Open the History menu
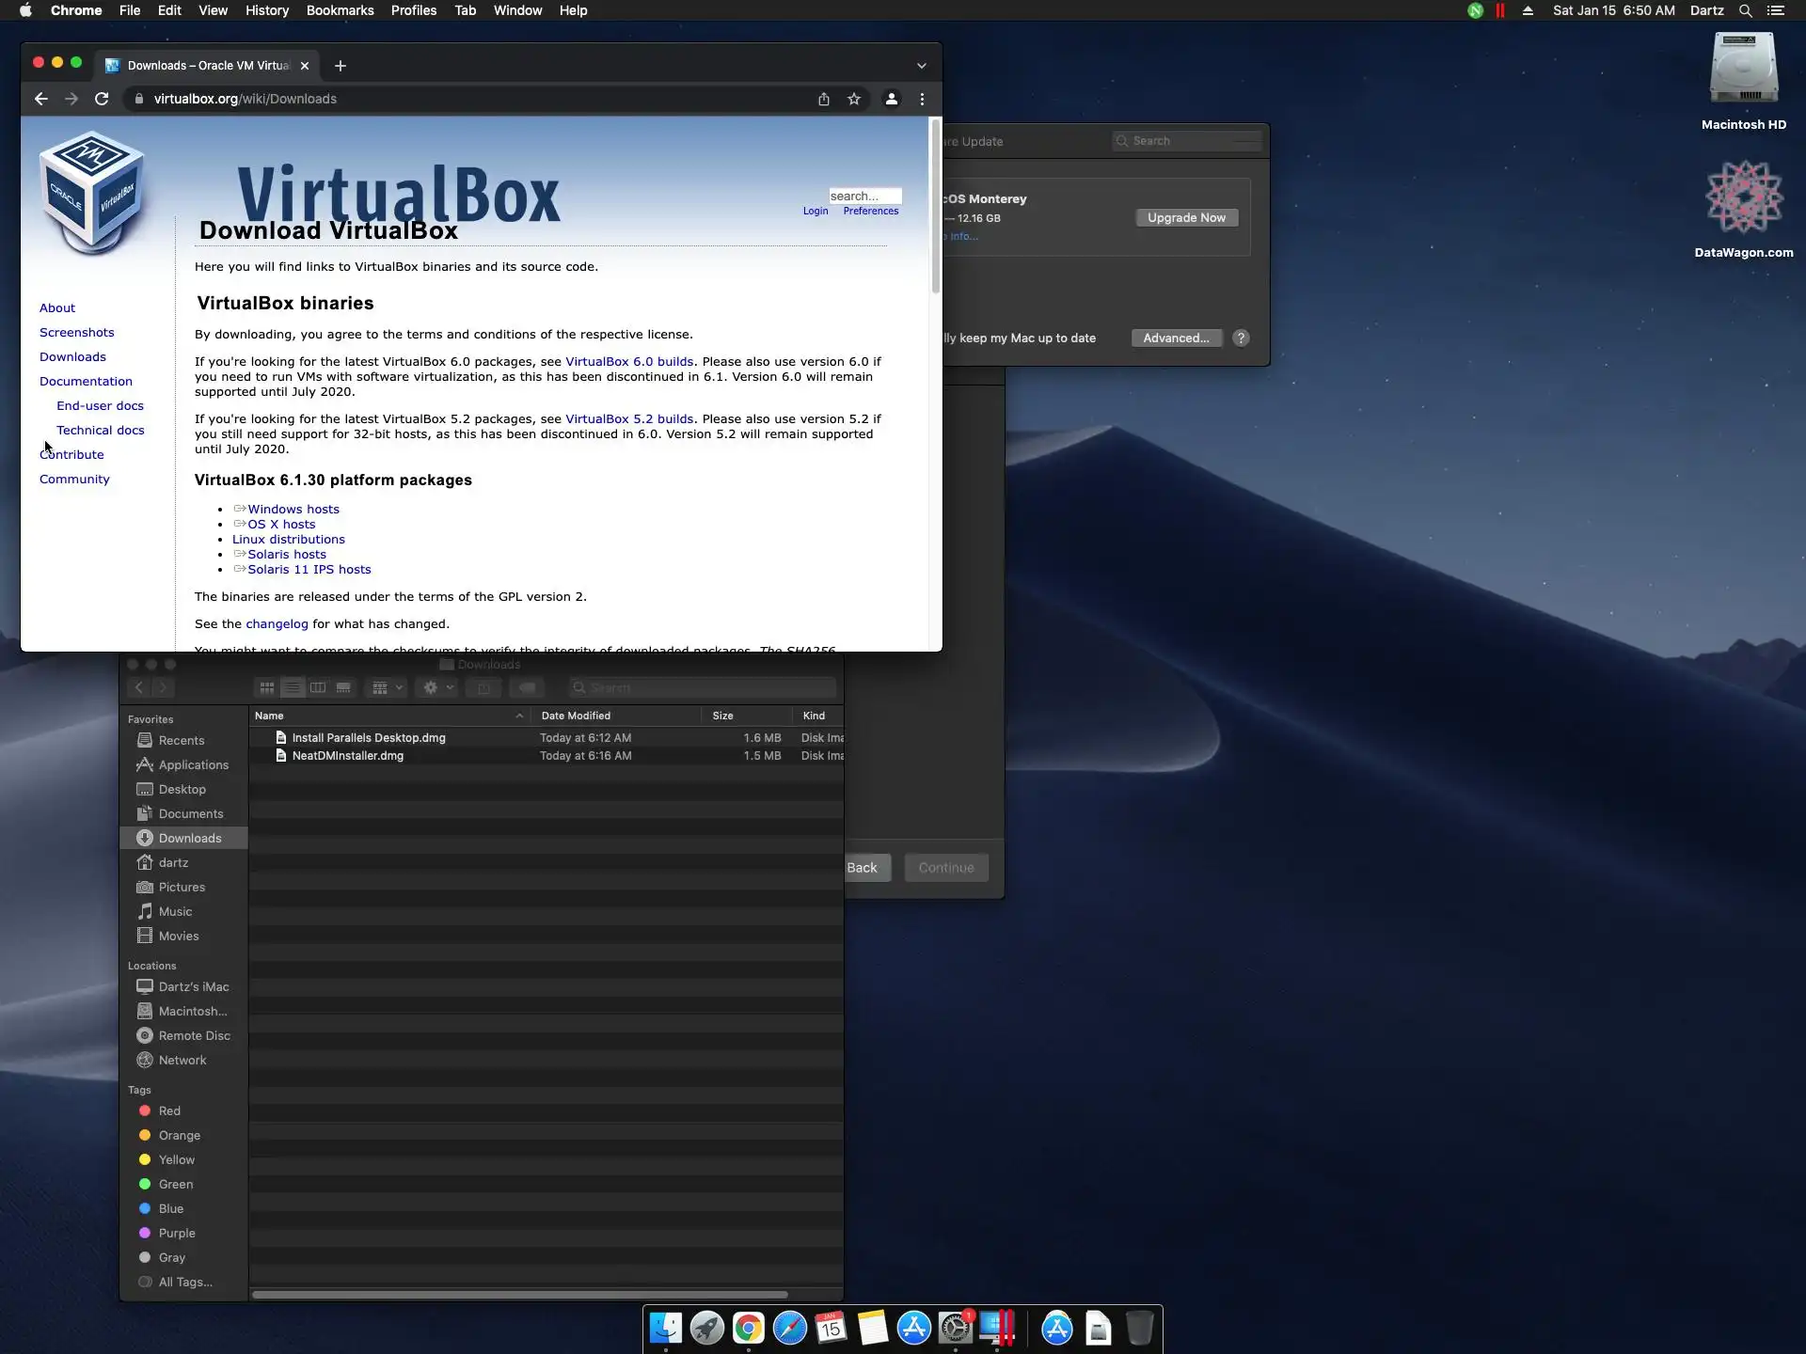 [x=266, y=10]
